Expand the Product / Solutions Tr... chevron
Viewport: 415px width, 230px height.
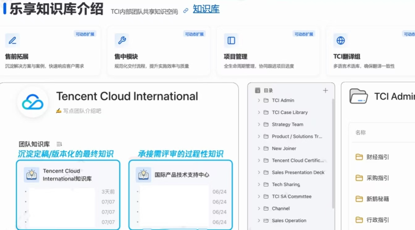point(259,136)
